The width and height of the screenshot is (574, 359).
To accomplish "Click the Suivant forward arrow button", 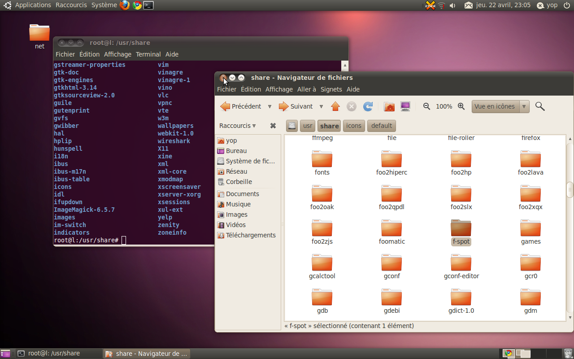I will point(296,106).
